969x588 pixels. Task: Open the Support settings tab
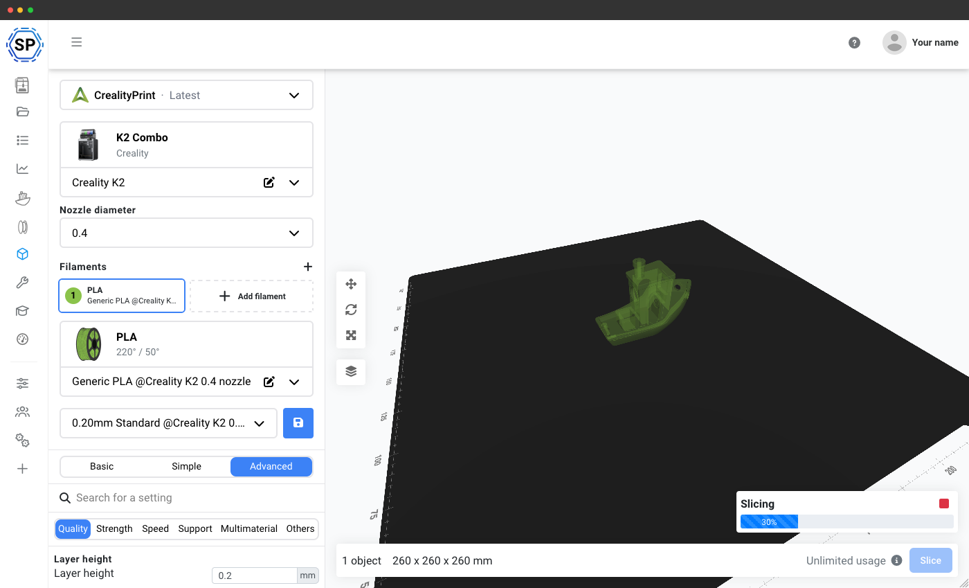[x=195, y=528]
